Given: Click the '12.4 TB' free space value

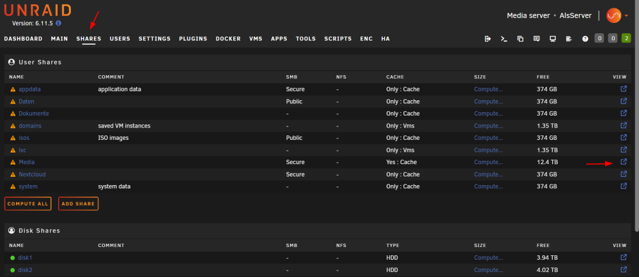Looking at the screenshot, I should pyautogui.click(x=547, y=162).
